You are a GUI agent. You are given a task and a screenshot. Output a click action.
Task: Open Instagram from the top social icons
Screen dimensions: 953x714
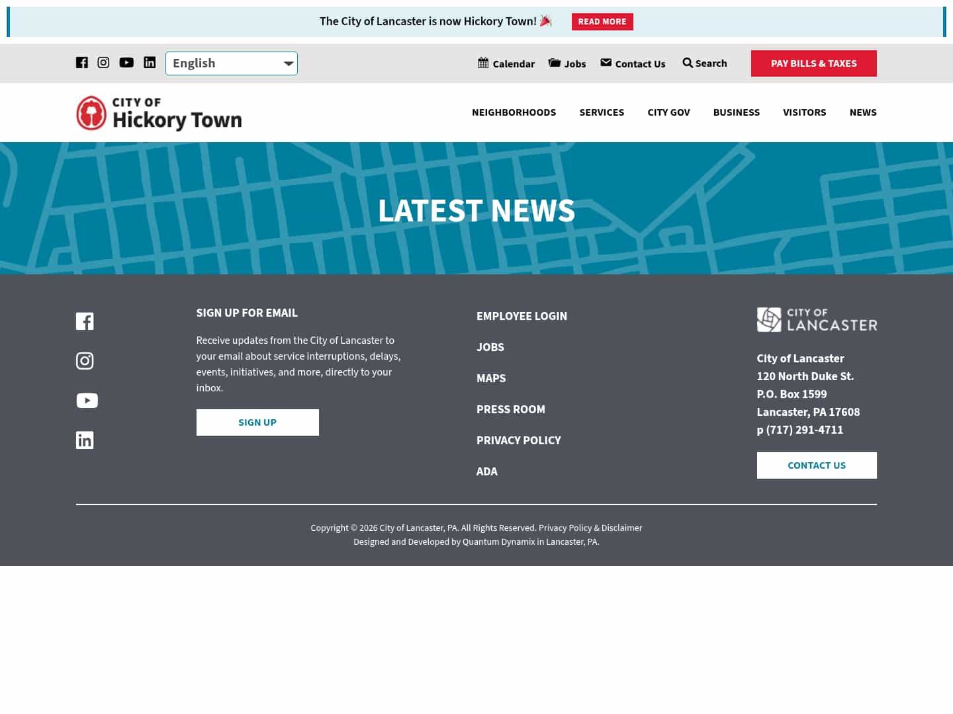(x=103, y=62)
